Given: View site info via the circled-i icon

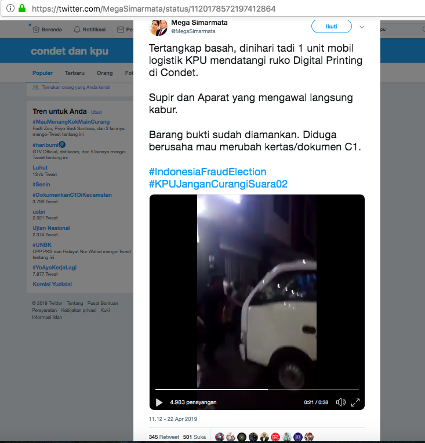Looking at the screenshot, I should (10, 9).
